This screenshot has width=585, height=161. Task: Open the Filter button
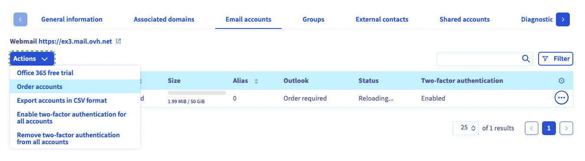tap(556, 59)
